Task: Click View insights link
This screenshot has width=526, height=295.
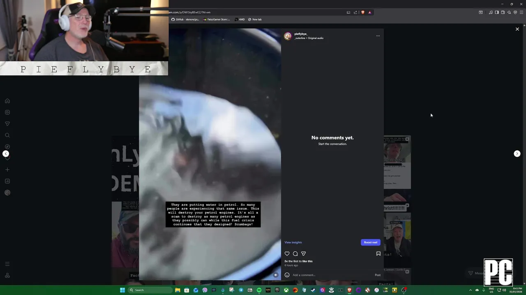Action: click(x=293, y=242)
